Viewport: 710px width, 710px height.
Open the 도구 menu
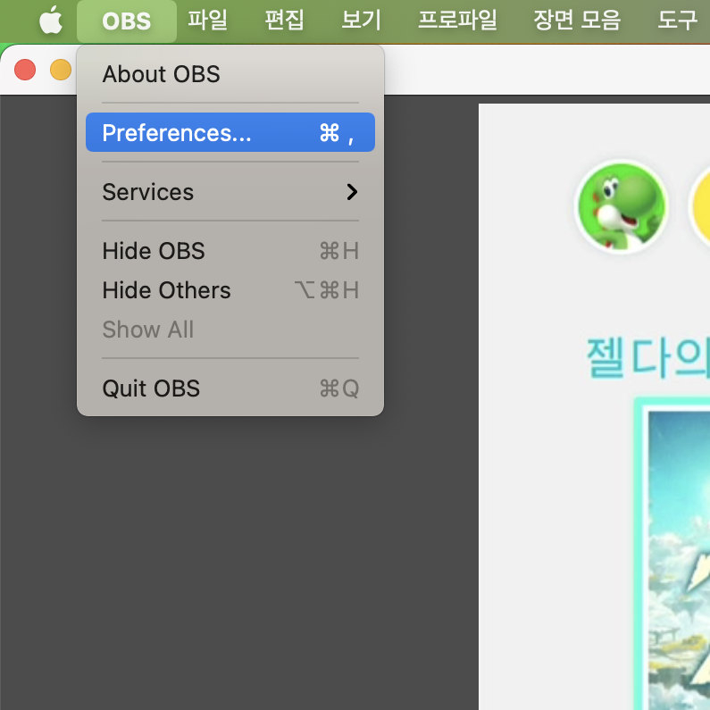click(677, 21)
